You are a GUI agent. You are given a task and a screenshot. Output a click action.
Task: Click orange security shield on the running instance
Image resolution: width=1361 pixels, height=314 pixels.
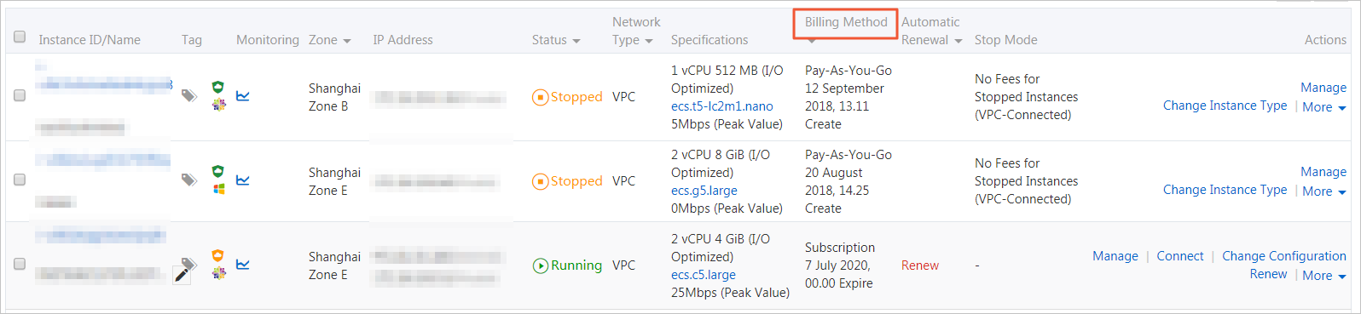point(218,255)
